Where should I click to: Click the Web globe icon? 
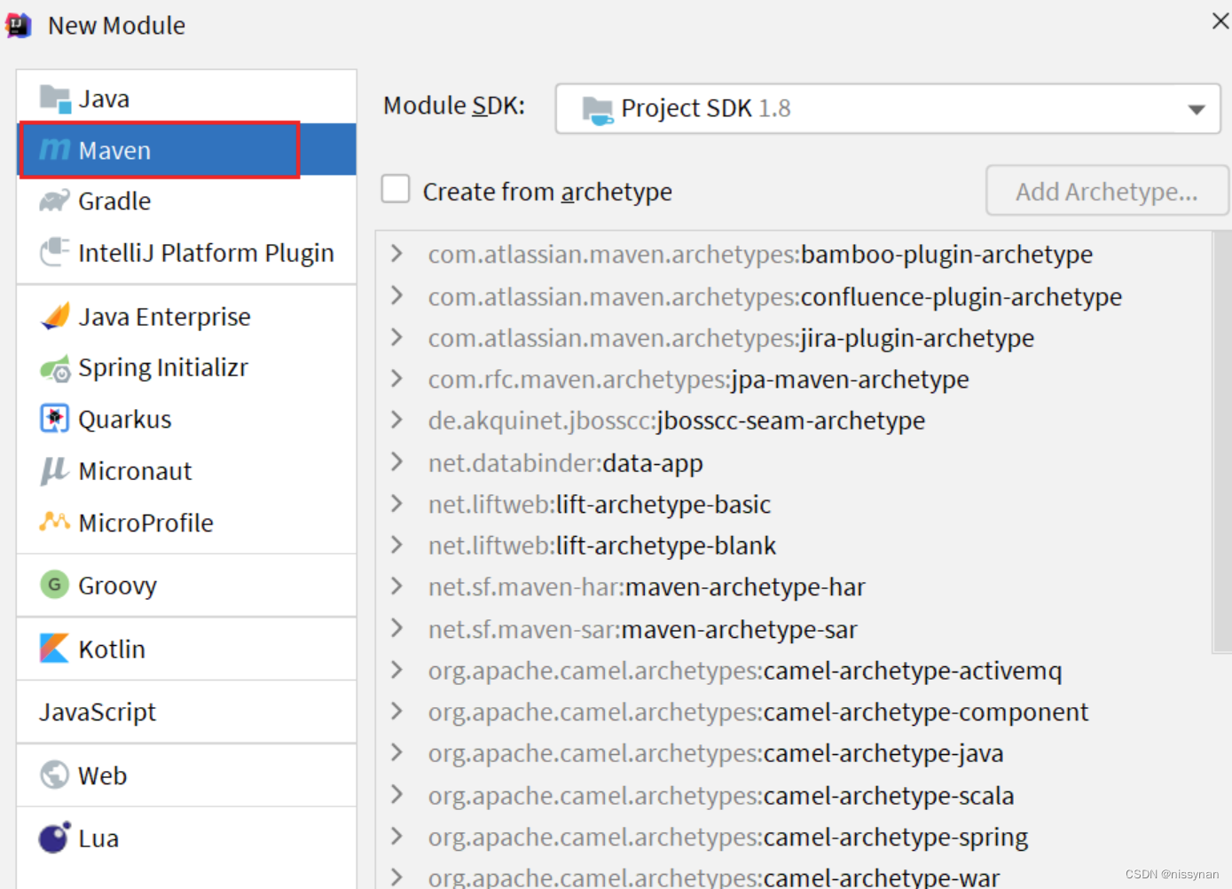[x=55, y=775]
